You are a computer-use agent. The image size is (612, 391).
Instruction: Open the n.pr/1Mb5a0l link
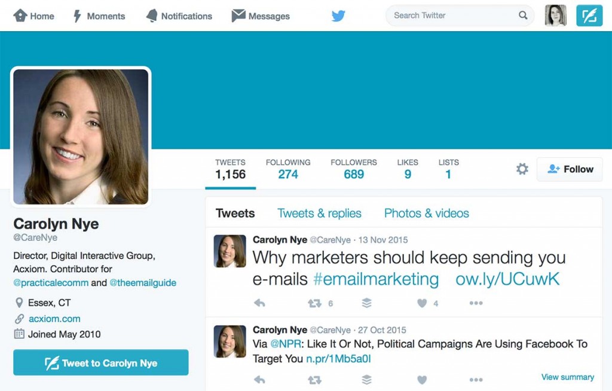click(x=338, y=359)
